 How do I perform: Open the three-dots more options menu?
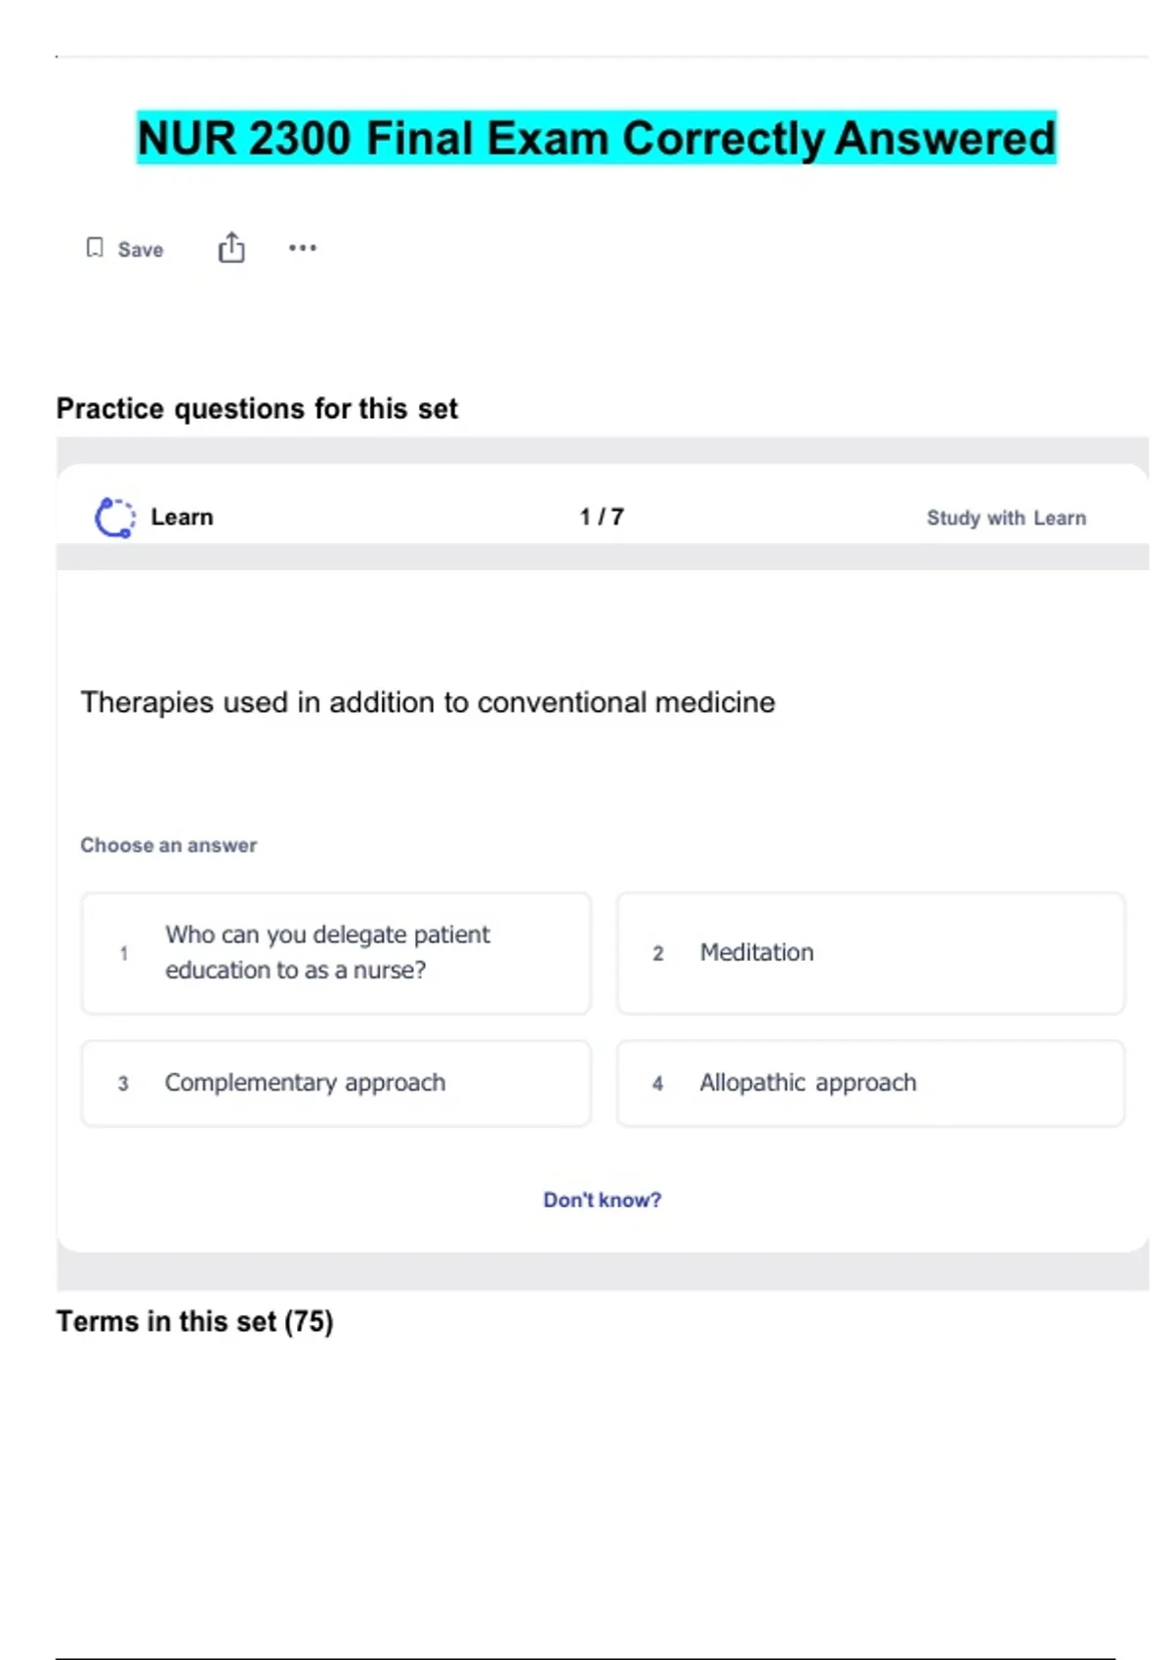pyautogui.click(x=303, y=248)
